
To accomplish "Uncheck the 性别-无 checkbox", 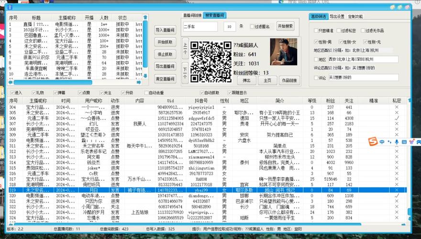I will pos(365,42).
